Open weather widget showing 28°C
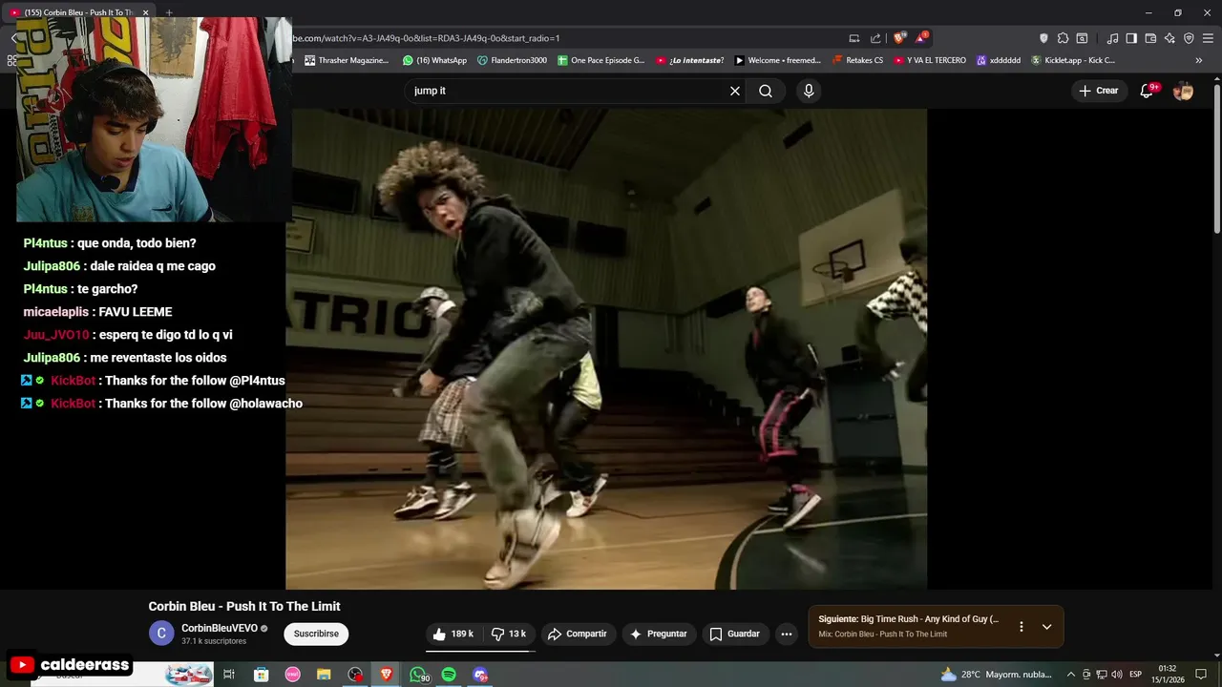 [x=996, y=675]
